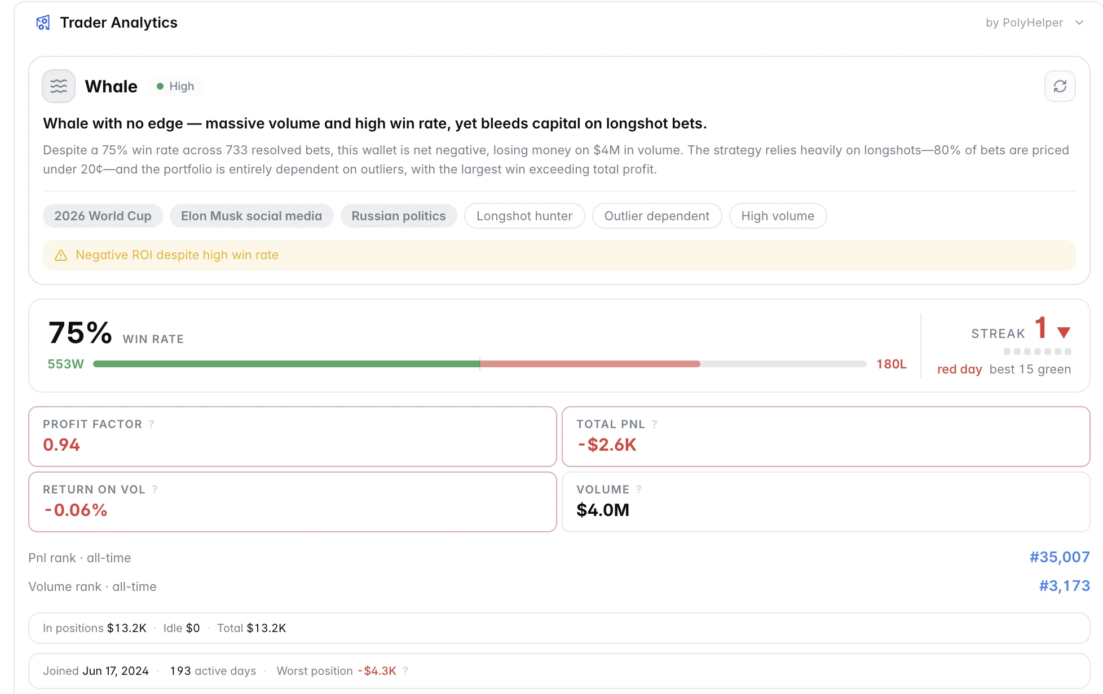Click the Longshot hunter chip
The height and width of the screenshot is (694, 1103).
[524, 216]
